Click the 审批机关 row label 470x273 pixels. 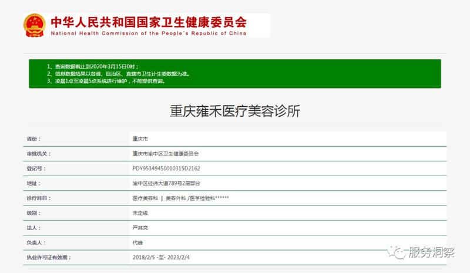pos(39,153)
